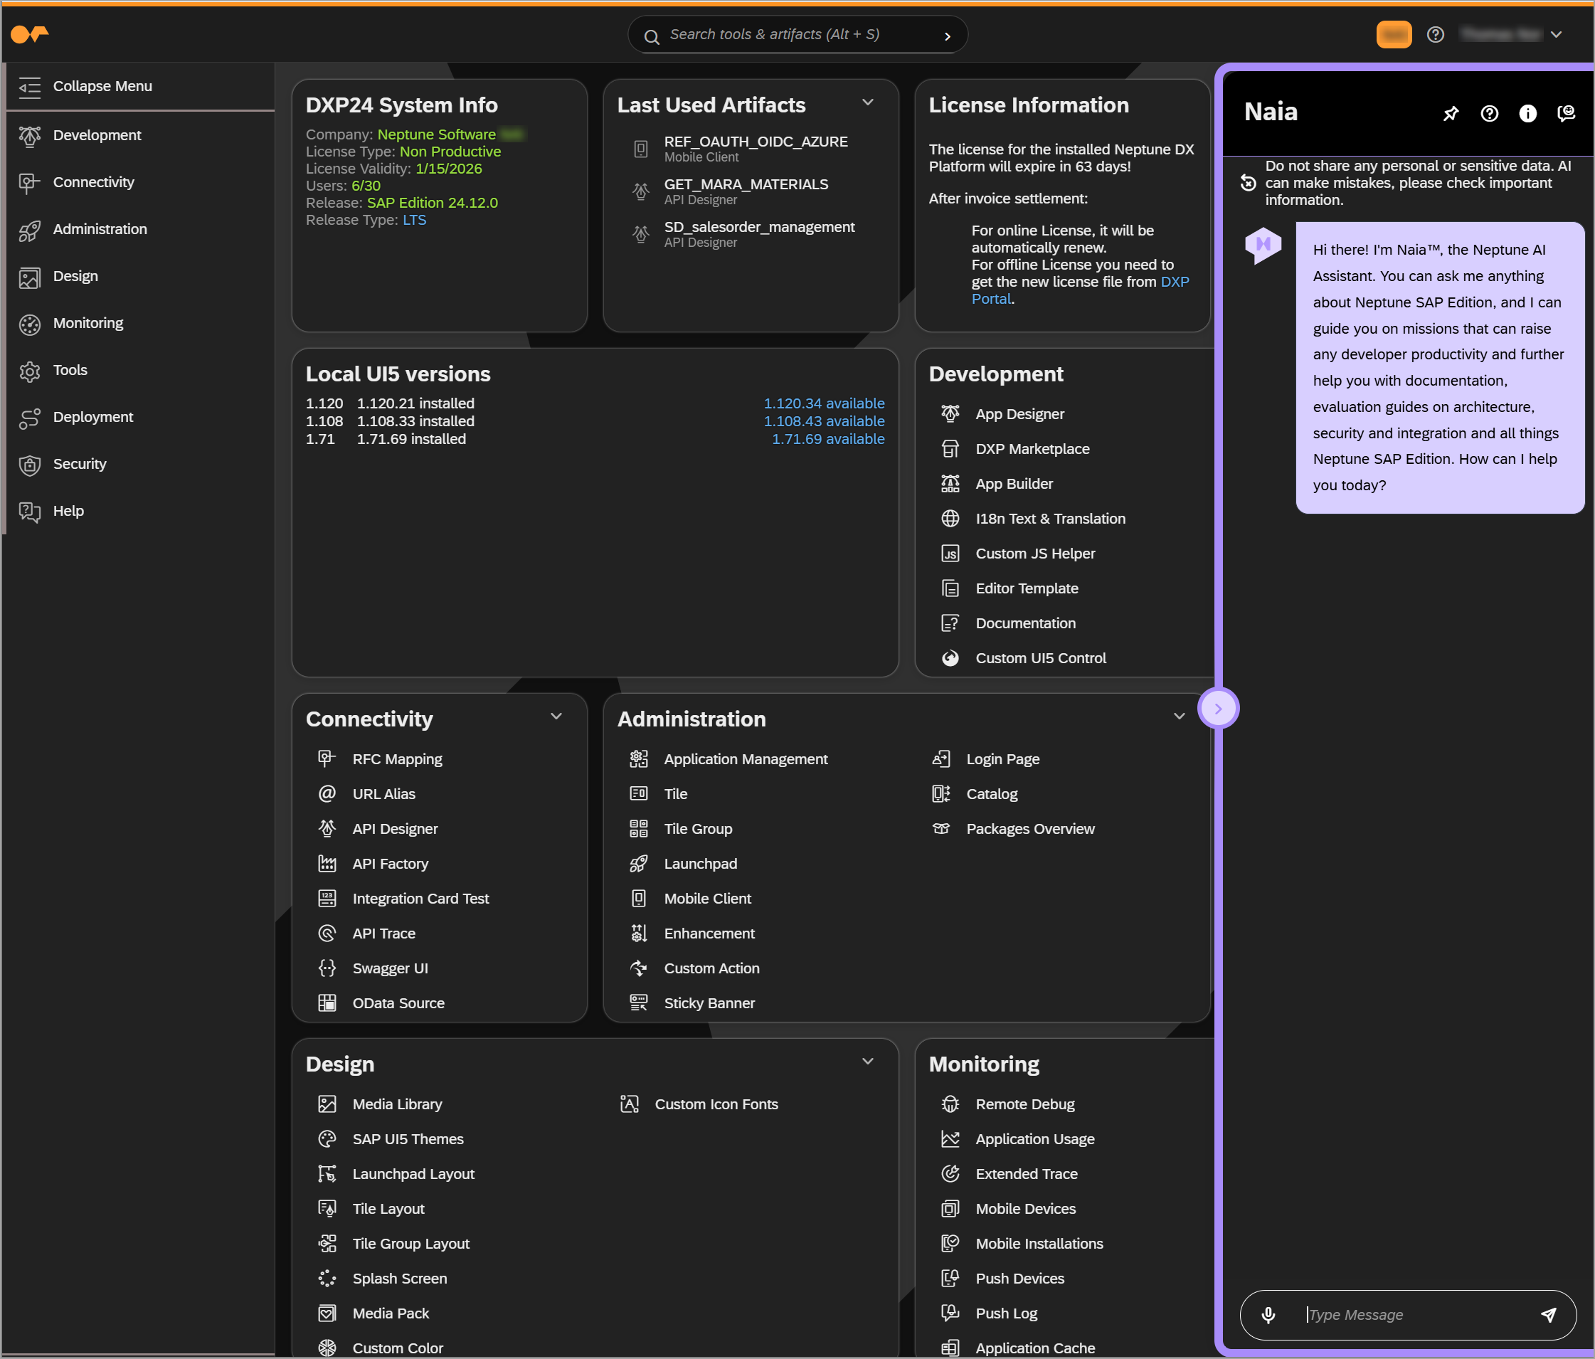
Task: Open Naia info icon
Action: point(1527,114)
